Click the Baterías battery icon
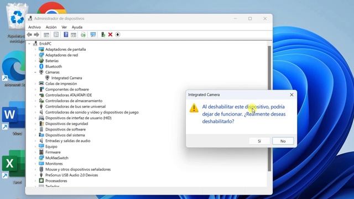 coord(41,61)
